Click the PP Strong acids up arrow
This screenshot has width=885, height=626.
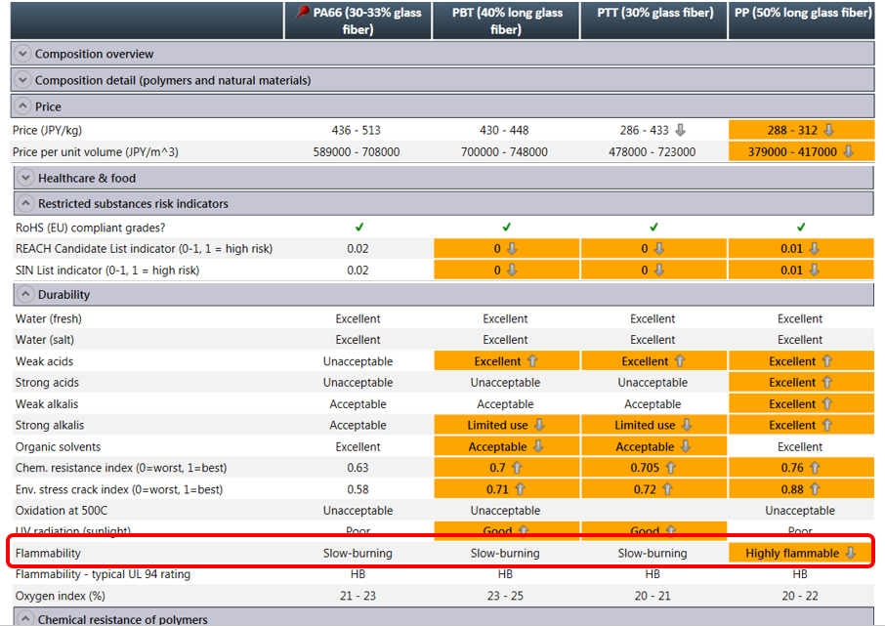(x=826, y=382)
